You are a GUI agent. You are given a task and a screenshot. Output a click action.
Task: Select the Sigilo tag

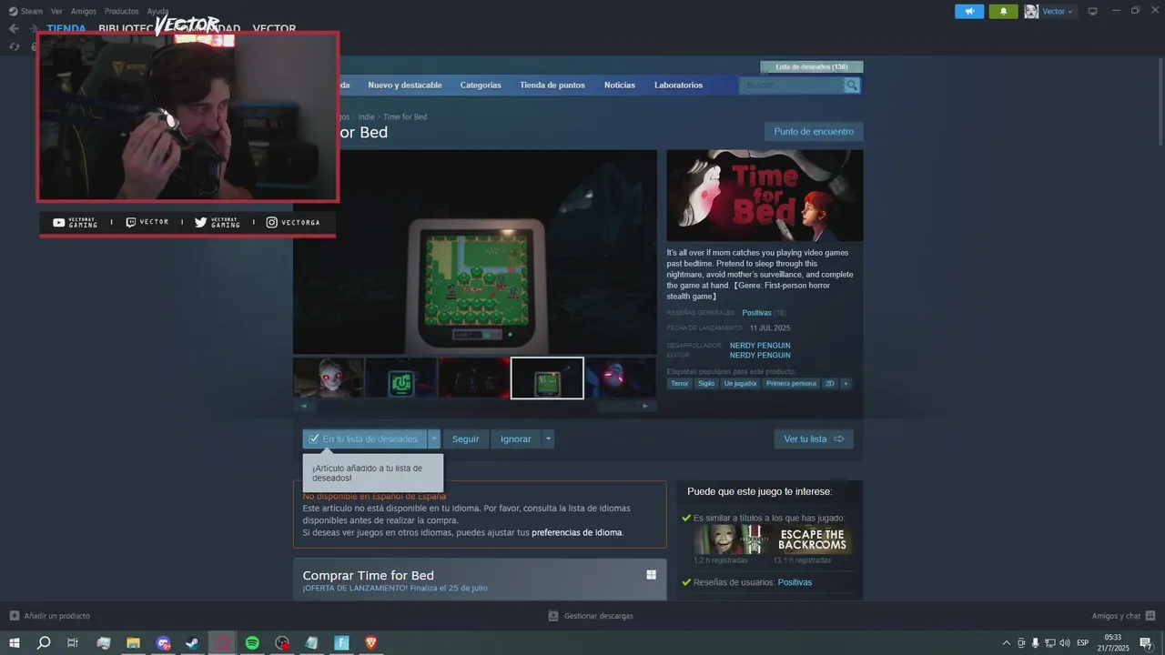click(706, 384)
